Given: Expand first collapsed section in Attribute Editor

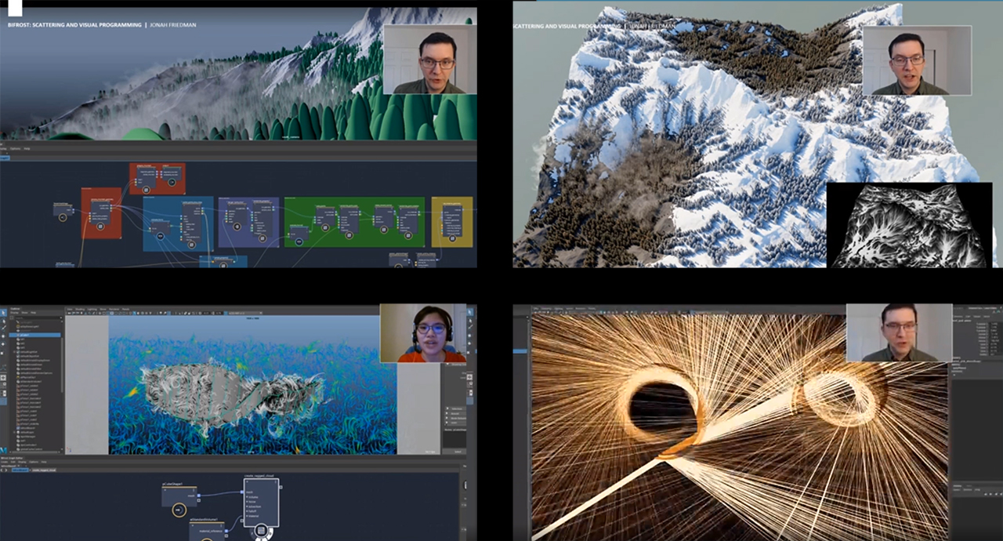Looking at the screenshot, I should coord(447,409).
